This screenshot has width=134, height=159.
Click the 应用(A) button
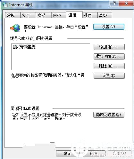pyautogui.click(x=120, y=154)
